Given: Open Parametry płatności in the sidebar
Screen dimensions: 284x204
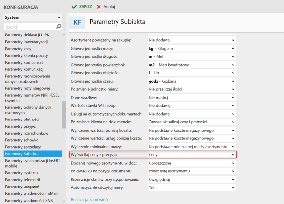Looking at the screenshot, I should (x=22, y=119).
